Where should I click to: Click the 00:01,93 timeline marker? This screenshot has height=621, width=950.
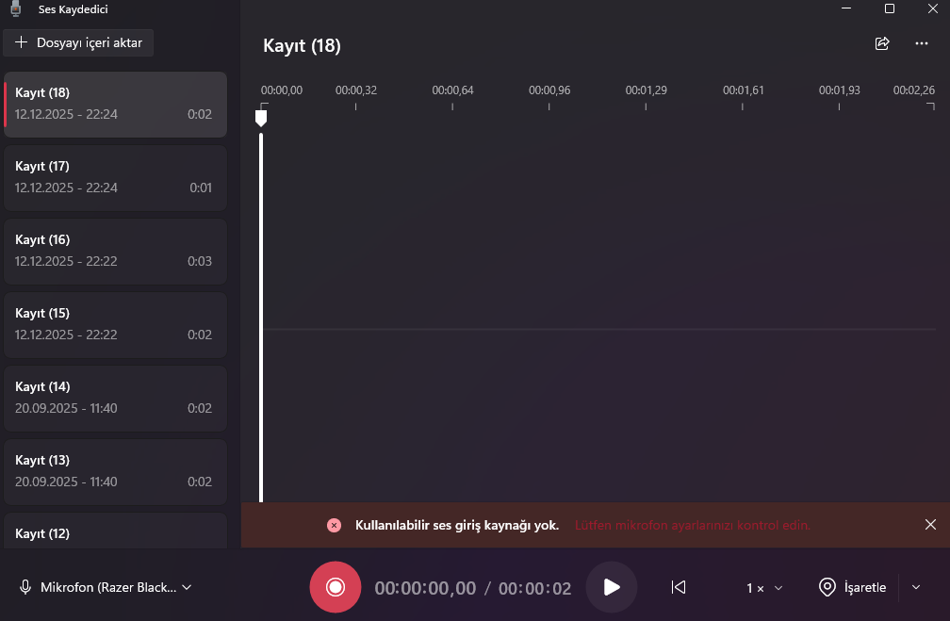[839, 90]
